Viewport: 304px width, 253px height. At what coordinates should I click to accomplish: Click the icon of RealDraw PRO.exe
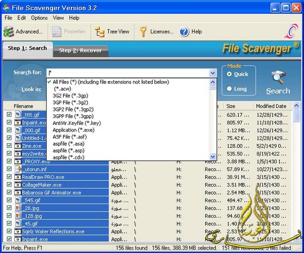click(18, 177)
